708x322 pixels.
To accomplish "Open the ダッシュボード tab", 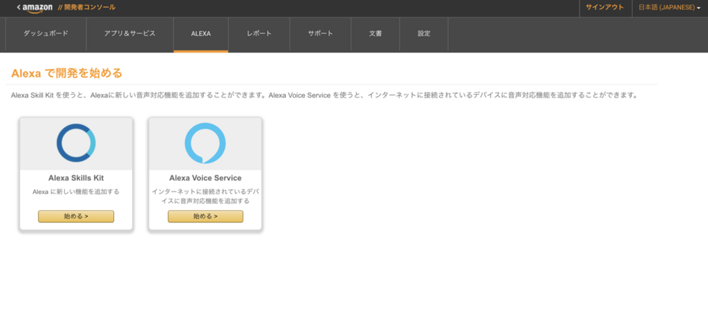I will [46, 34].
